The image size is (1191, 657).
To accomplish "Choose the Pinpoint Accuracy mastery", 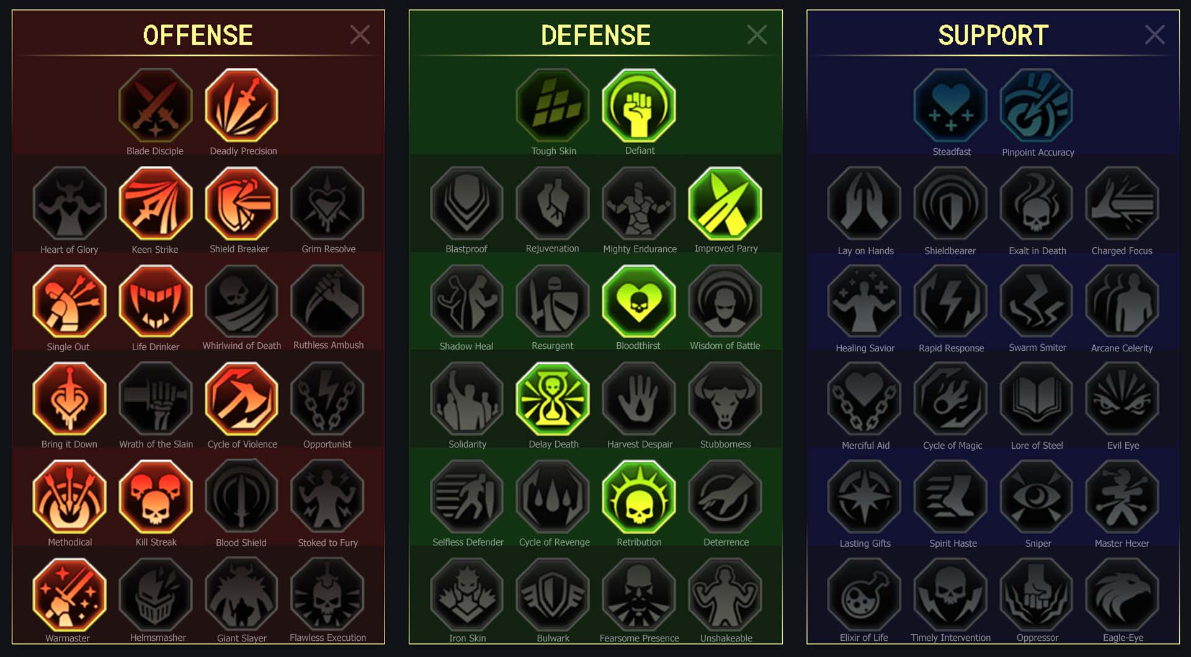I will click(x=1037, y=105).
